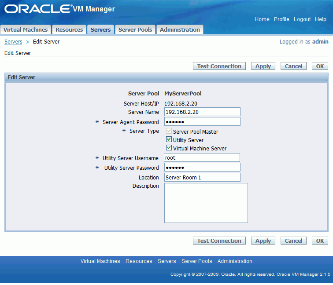The image size is (333, 285).
Task: Click the bottom Cancel button
Action: [293, 241]
